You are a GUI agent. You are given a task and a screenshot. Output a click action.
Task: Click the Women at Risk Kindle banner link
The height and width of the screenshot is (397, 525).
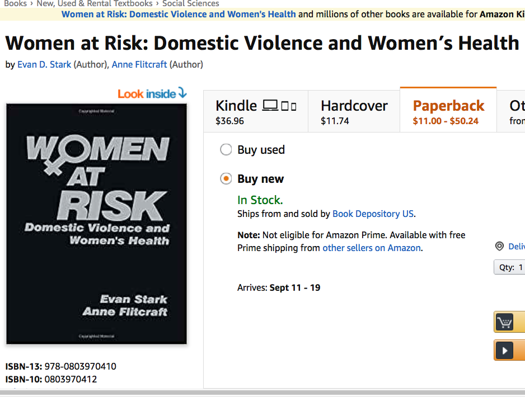(x=179, y=14)
